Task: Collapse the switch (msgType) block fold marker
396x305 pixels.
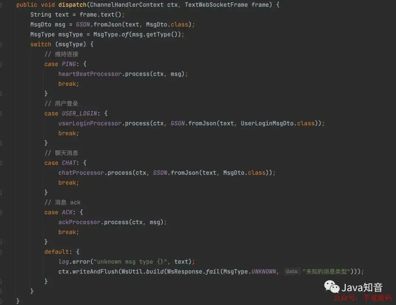Action: click(x=1, y=45)
